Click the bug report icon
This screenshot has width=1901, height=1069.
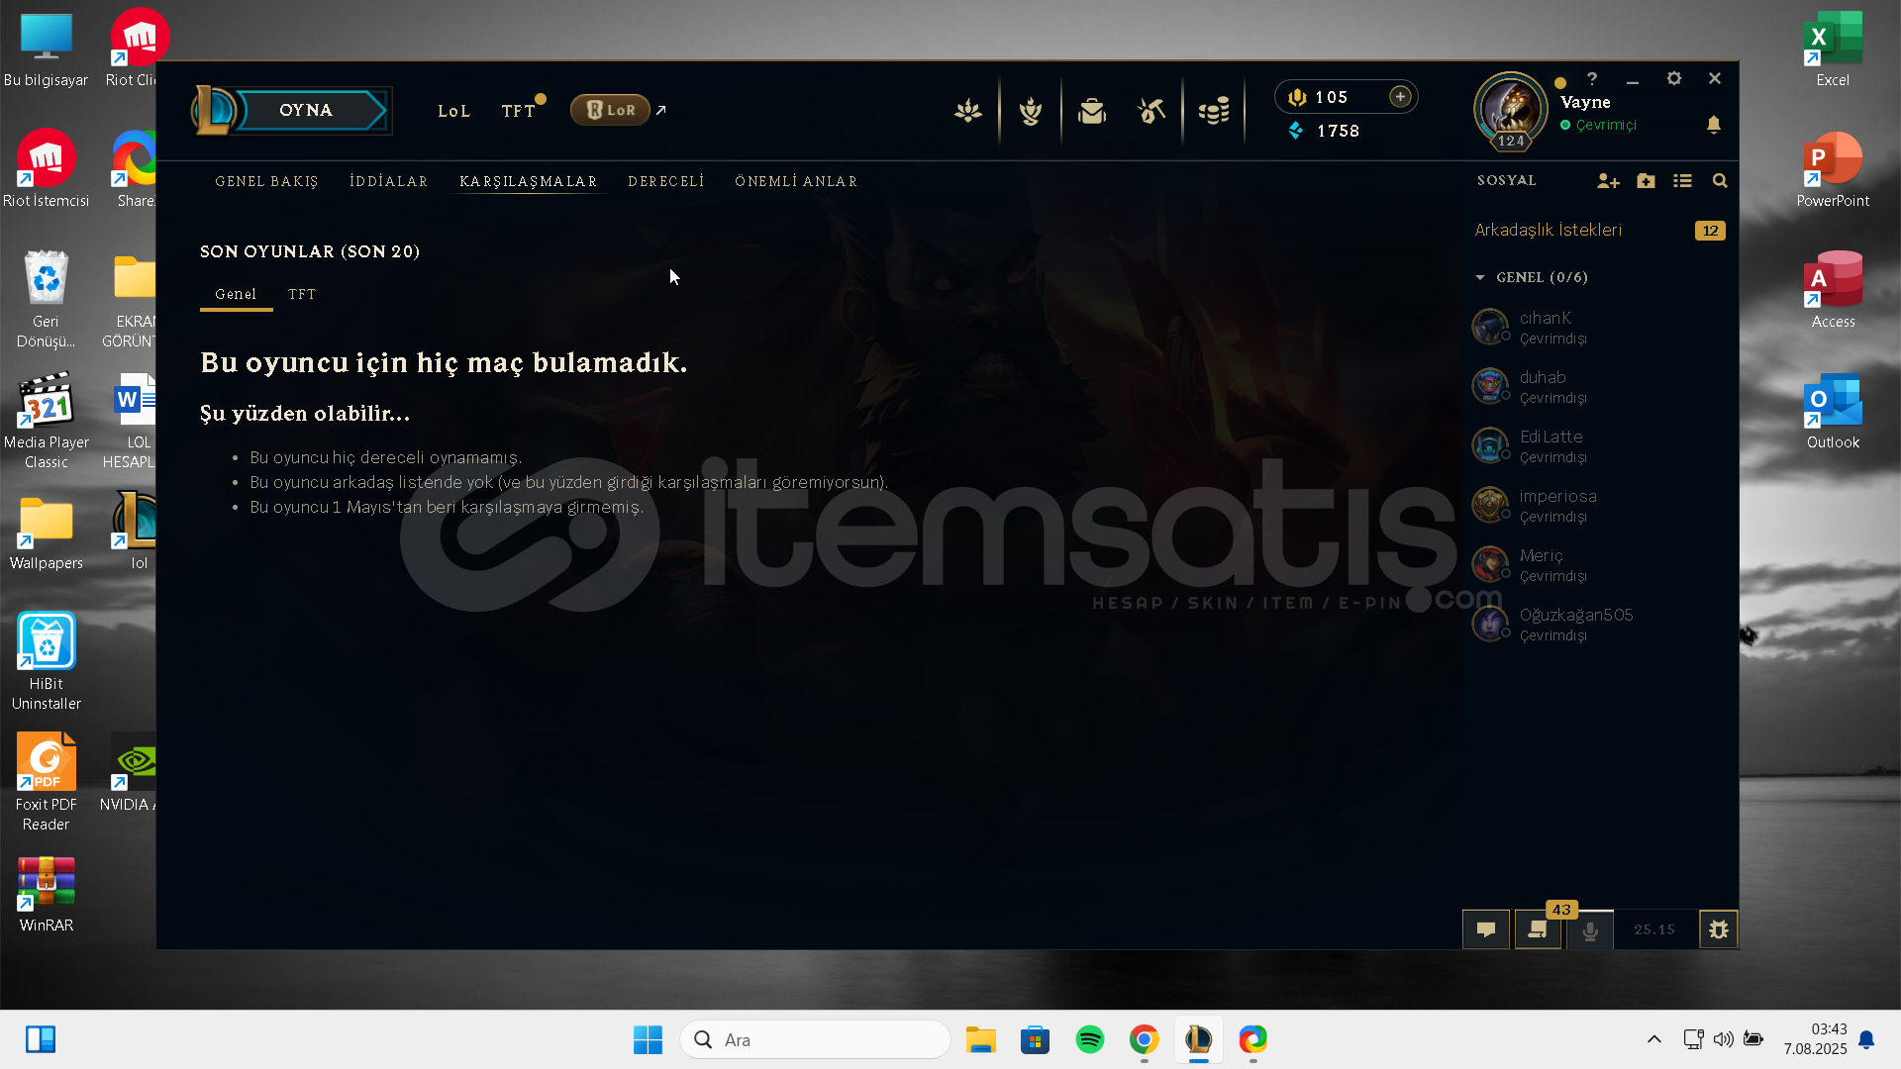point(1719,929)
